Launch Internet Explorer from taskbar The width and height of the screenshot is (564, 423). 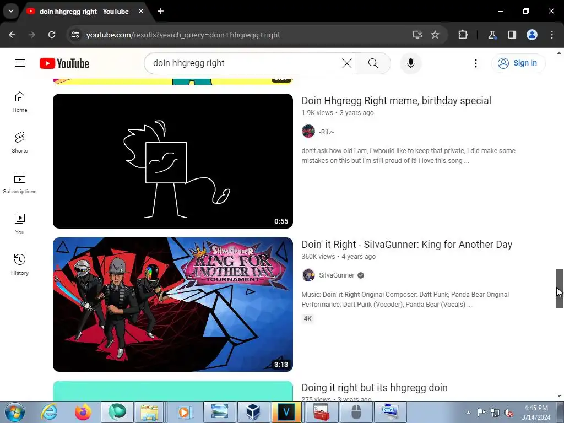click(x=49, y=412)
